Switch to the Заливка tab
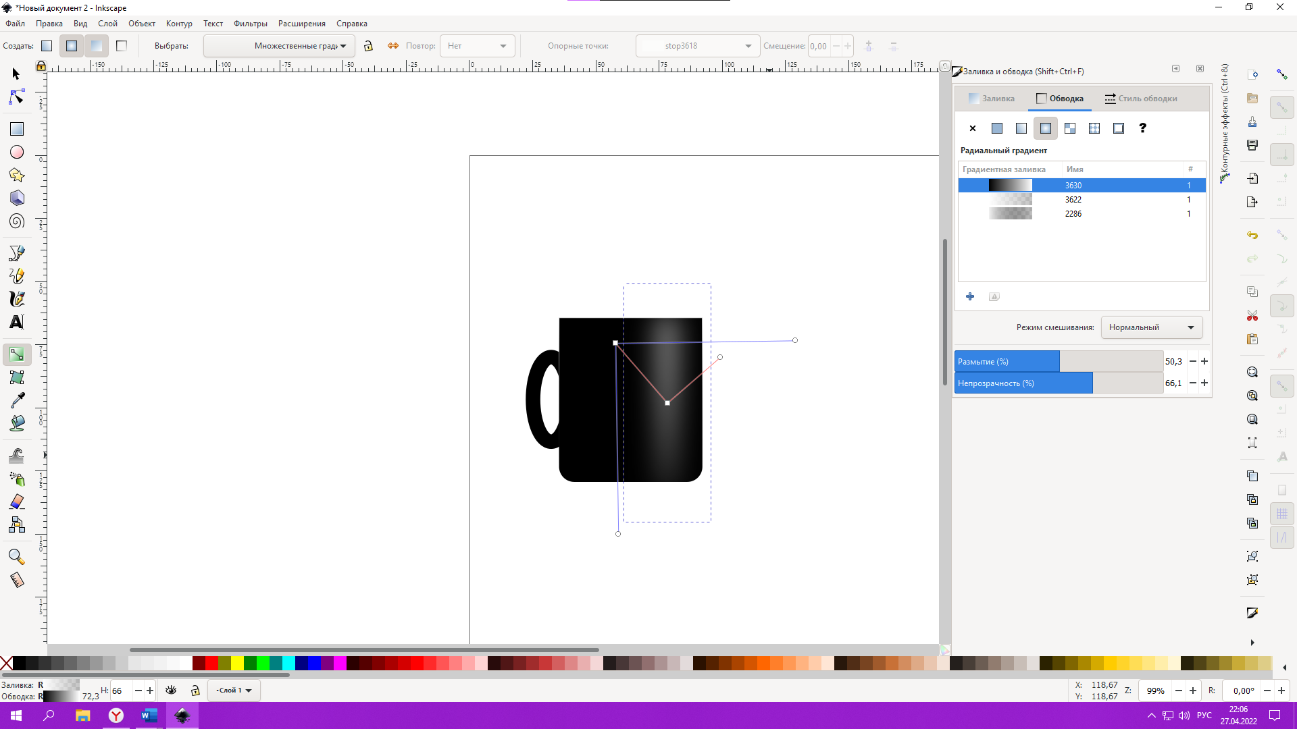 tap(991, 99)
